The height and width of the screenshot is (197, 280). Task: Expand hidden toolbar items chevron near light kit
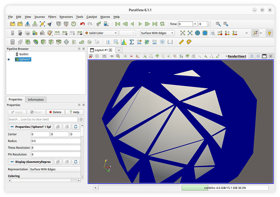tap(261, 33)
